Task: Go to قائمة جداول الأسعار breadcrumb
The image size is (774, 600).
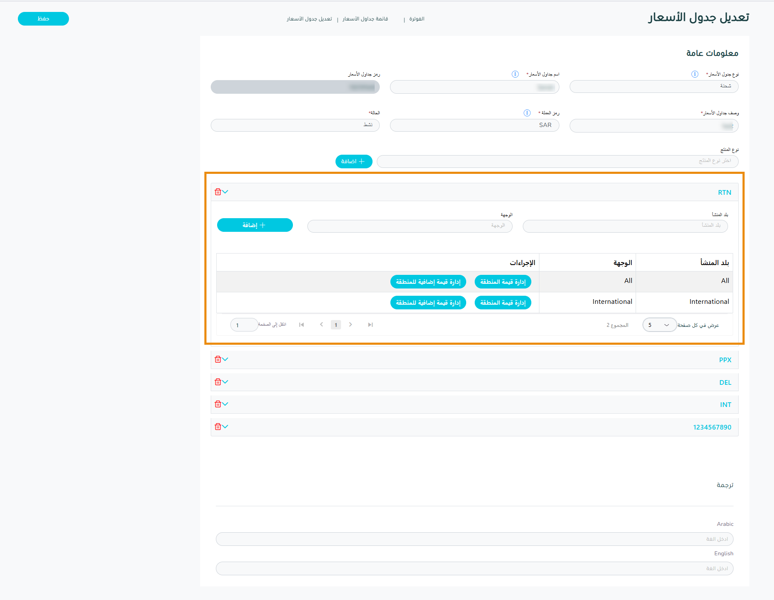Action: click(x=365, y=19)
